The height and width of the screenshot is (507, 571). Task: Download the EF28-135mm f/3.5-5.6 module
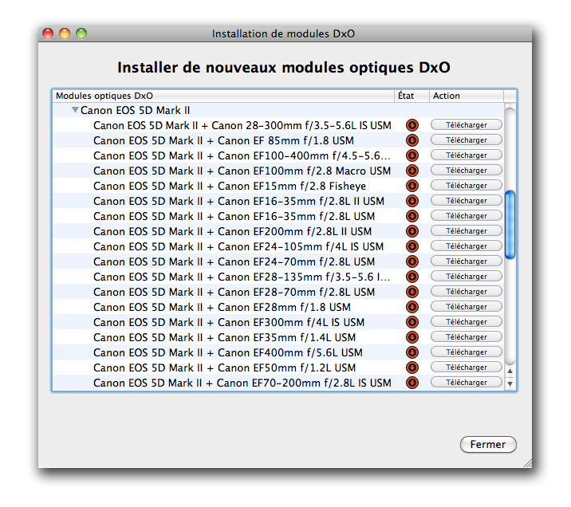[466, 277]
